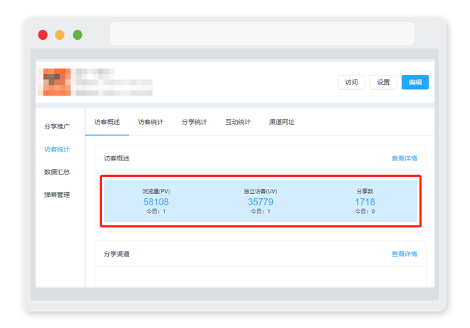
Task: Click the 访客概述 section heading
Action: click(117, 158)
